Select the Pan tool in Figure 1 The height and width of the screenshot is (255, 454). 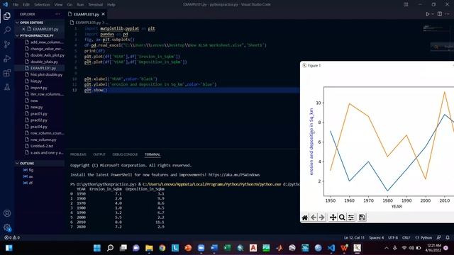(x=333, y=217)
